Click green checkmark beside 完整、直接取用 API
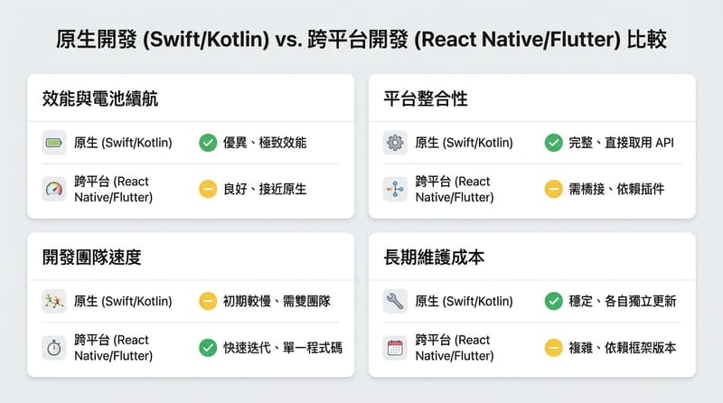Viewport: 723px width, 403px height. coord(553,143)
